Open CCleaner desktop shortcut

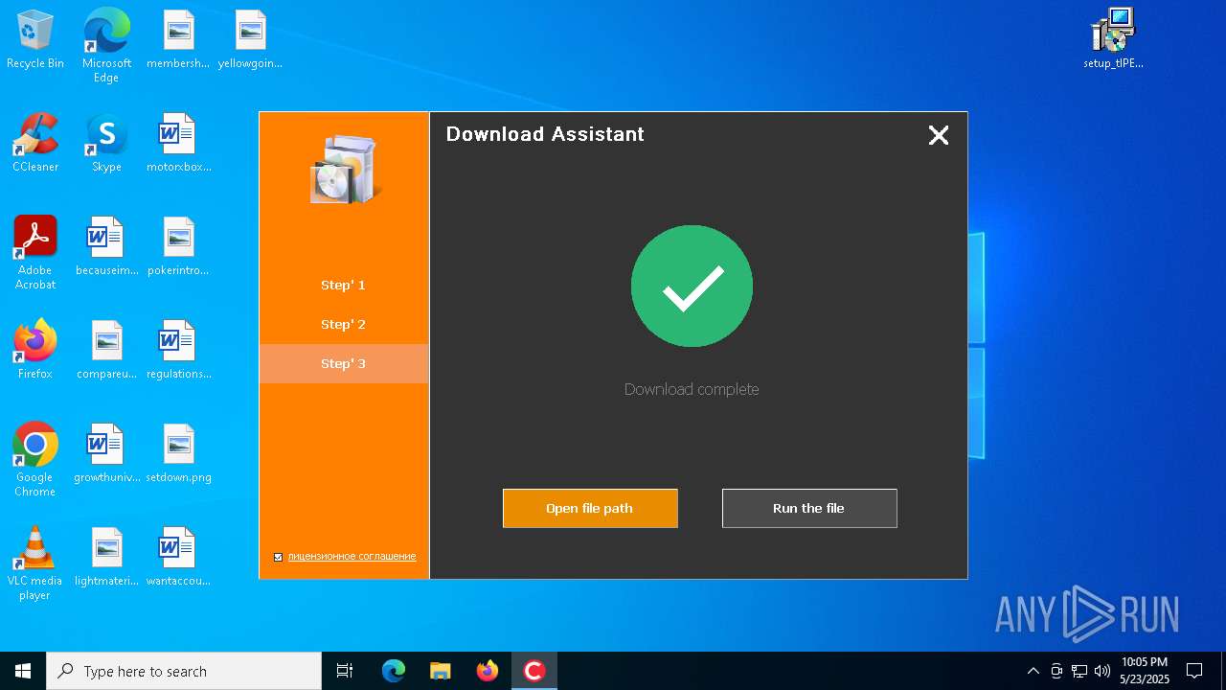point(35,144)
